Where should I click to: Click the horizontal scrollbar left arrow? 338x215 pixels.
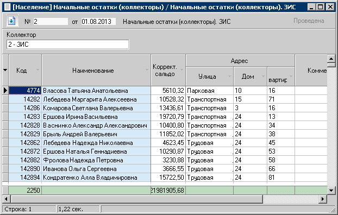pos(6,199)
